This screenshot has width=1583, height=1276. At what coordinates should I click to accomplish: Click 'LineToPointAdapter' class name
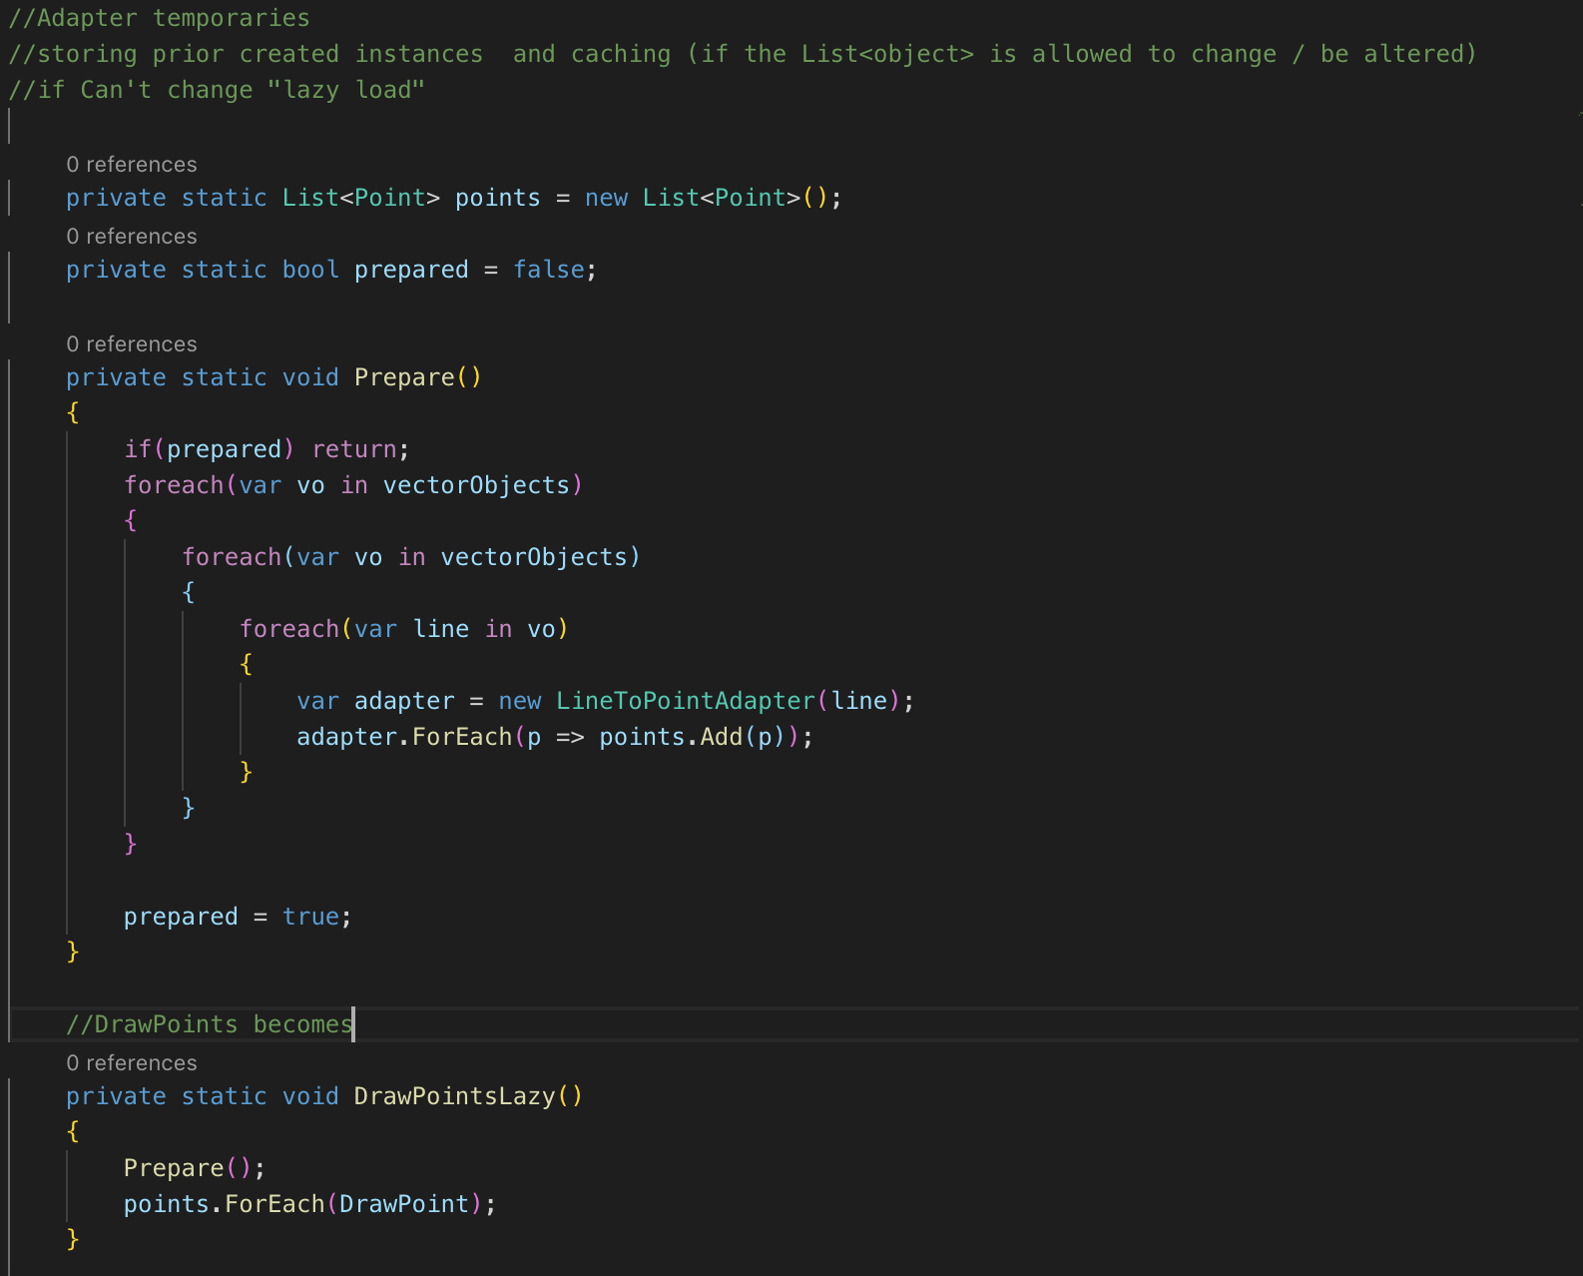pos(686,701)
